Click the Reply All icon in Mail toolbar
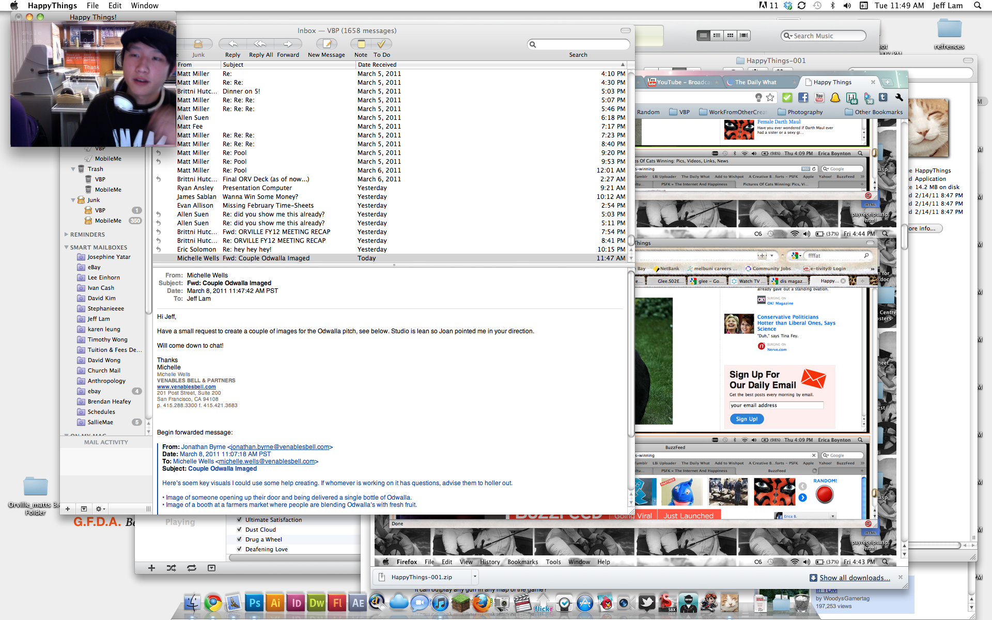Image resolution: width=992 pixels, height=620 pixels. click(x=260, y=44)
